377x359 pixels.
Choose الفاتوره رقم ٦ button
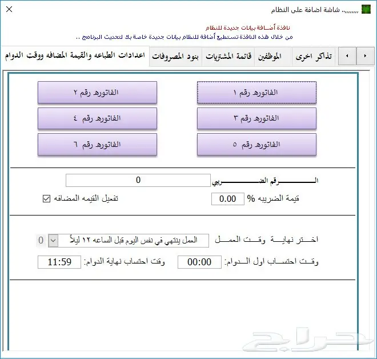pos(97,145)
